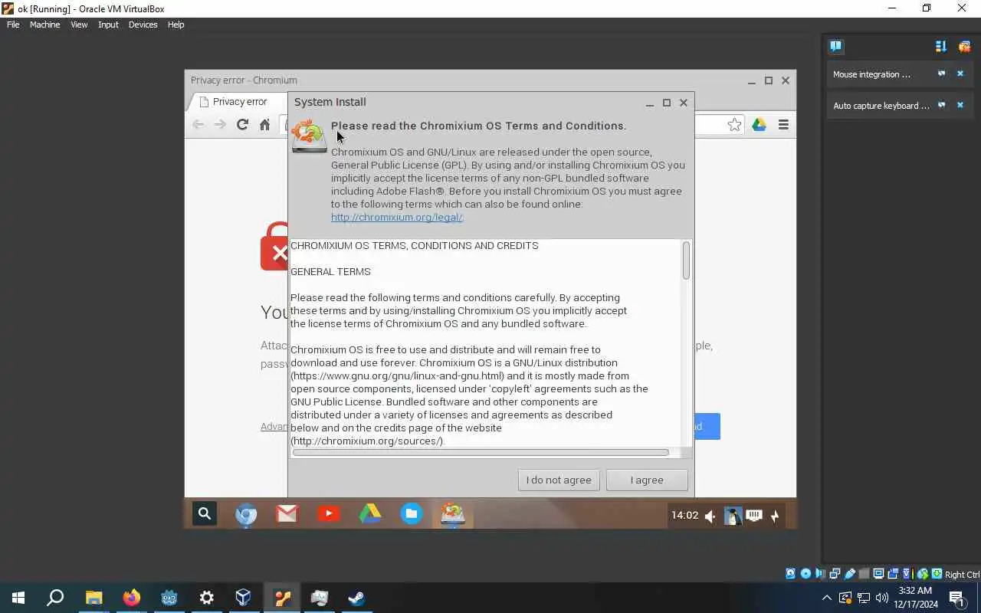Open YouTube from the Chromixium shelf
The image size is (981, 613).
(x=329, y=514)
